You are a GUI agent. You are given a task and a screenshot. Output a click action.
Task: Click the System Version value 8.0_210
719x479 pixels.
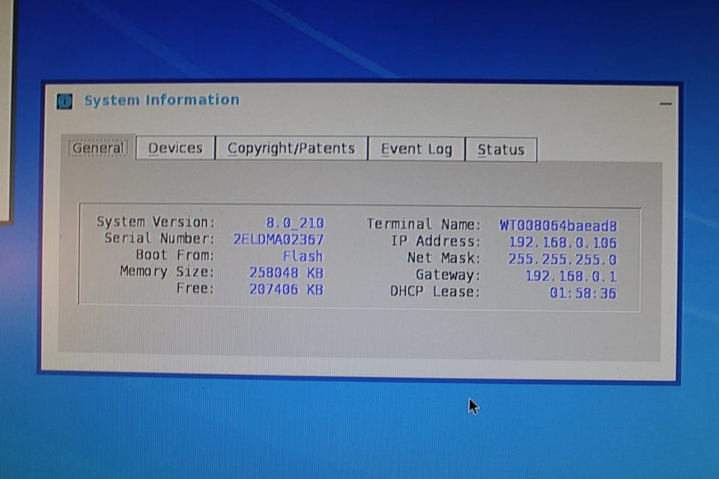point(295,223)
